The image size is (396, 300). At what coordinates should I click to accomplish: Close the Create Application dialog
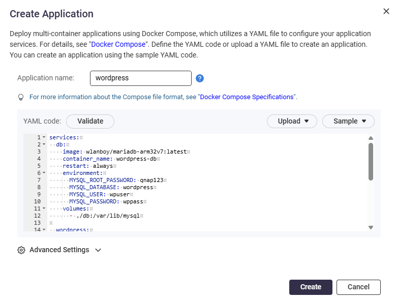[x=386, y=12]
